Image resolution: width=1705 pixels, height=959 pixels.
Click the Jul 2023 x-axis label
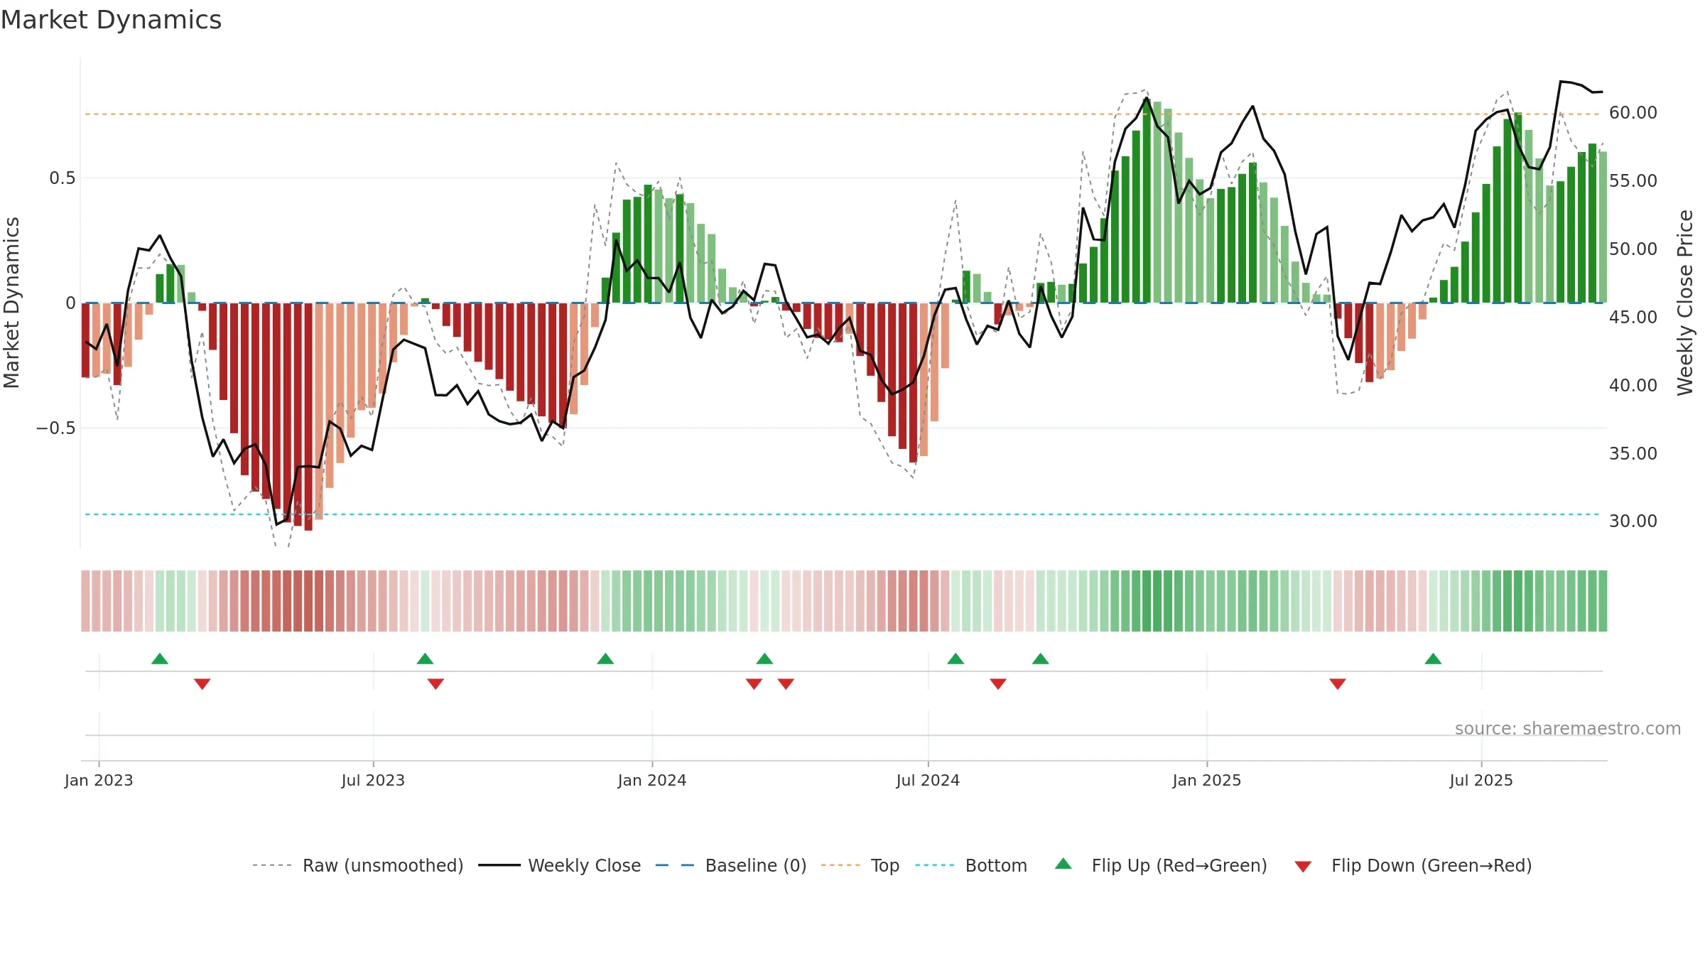click(x=373, y=780)
